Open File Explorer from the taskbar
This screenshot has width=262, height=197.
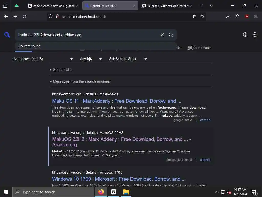[x=126, y=192]
